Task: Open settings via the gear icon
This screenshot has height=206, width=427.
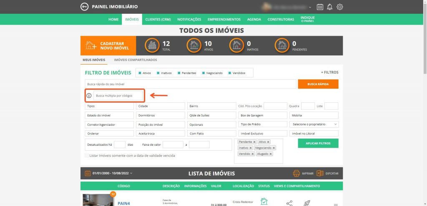Action: (340, 7)
